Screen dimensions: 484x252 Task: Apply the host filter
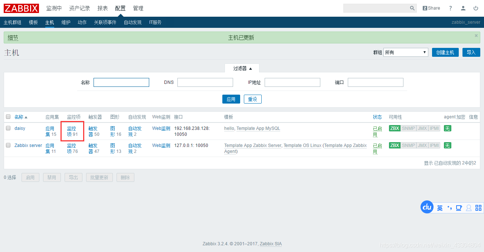pyautogui.click(x=231, y=99)
